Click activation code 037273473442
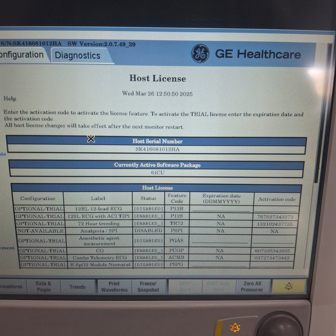This screenshot has height=336, width=336. pyautogui.click(x=272, y=258)
